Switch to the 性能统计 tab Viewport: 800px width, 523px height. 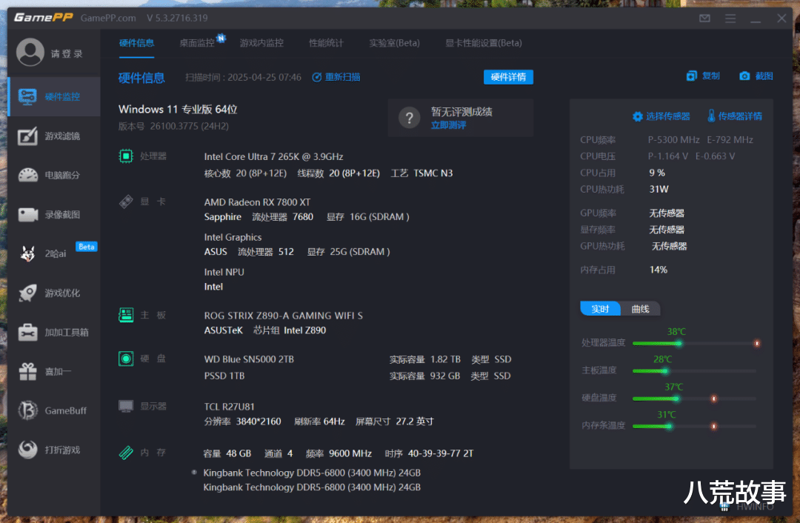pyautogui.click(x=327, y=43)
